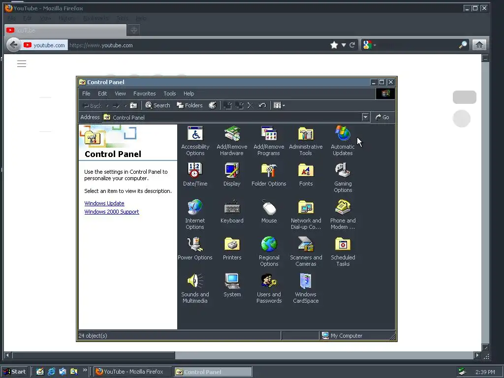The width and height of the screenshot is (504, 378).
Task: Open System properties icon
Action: pos(232,285)
